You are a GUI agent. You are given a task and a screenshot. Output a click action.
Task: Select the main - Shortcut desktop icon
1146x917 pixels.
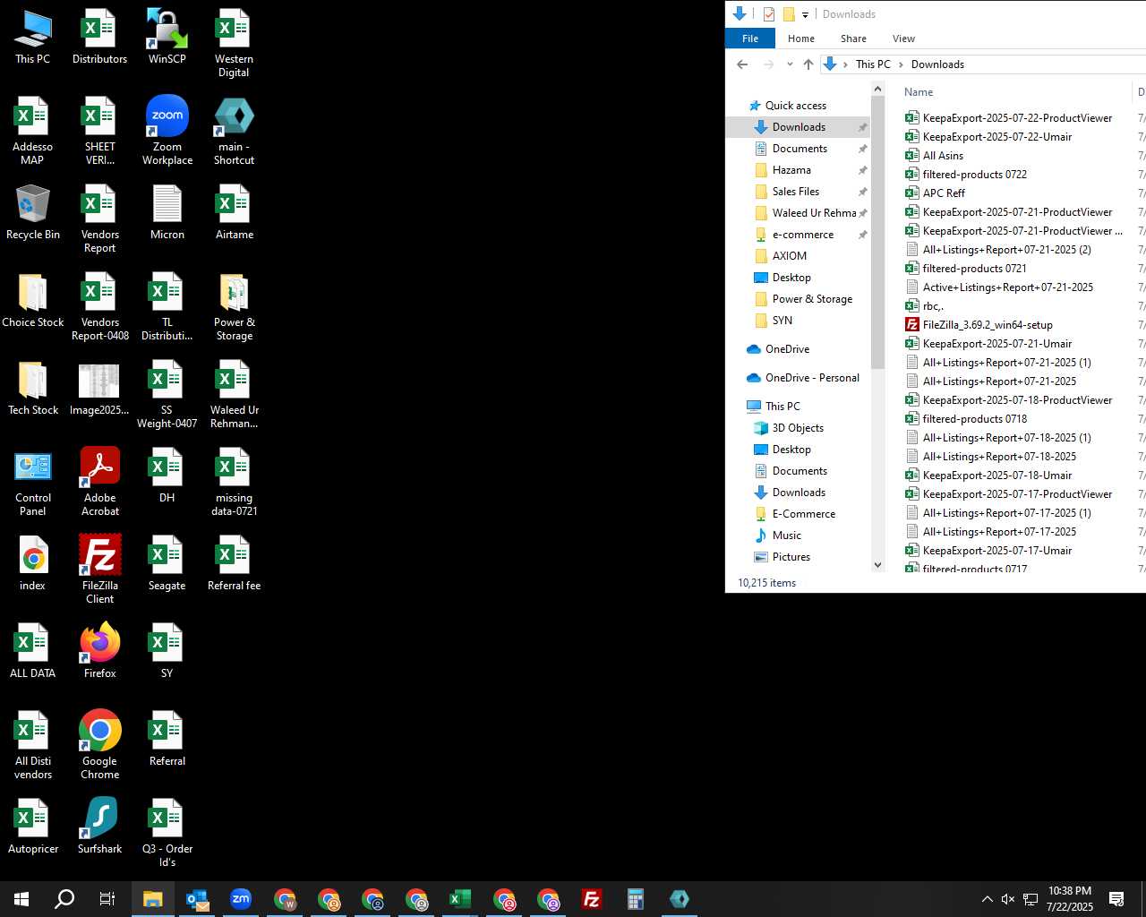click(x=234, y=131)
